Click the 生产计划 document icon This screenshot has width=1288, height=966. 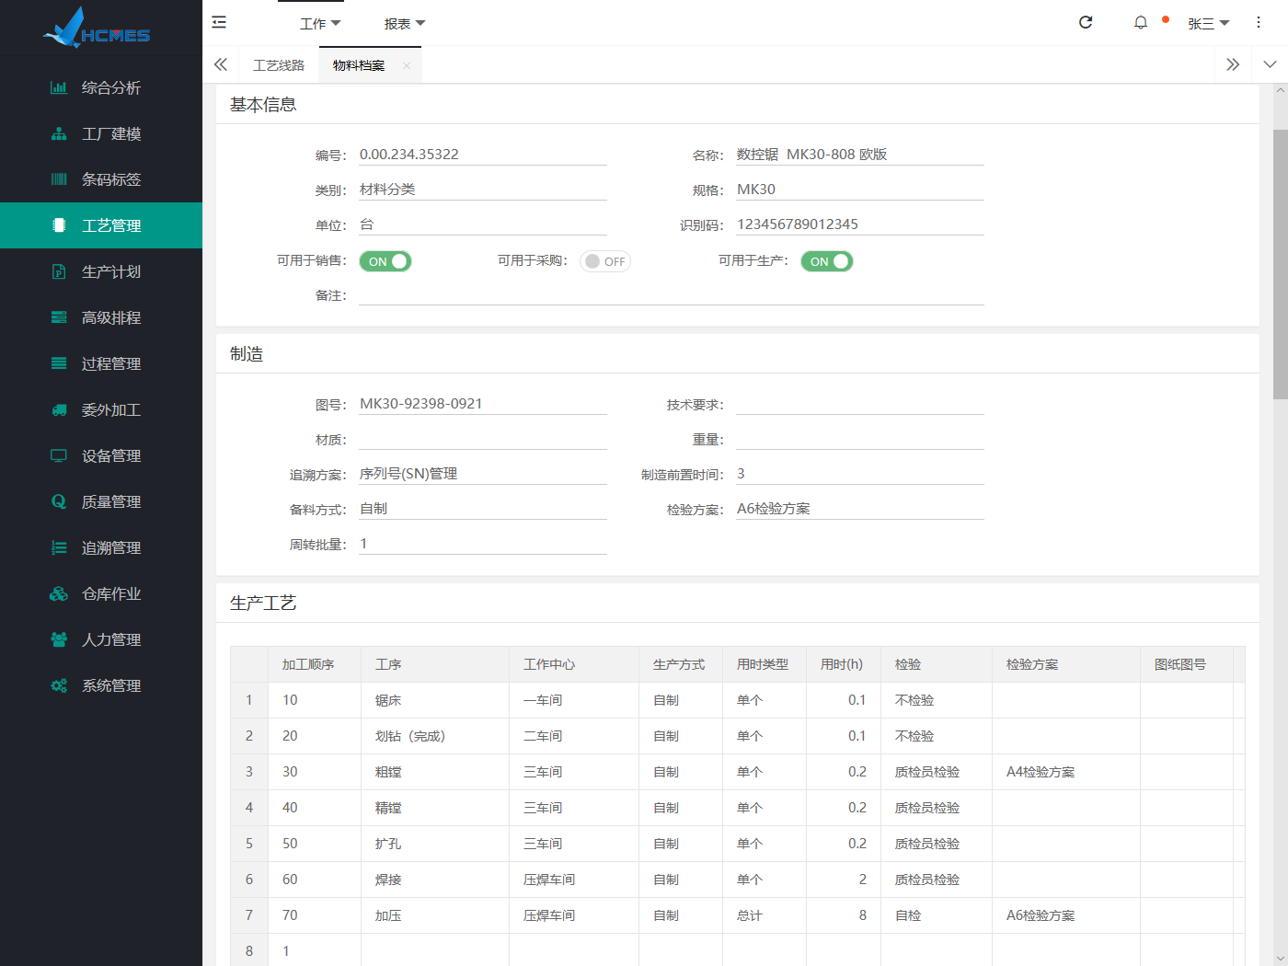click(x=59, y=271)
